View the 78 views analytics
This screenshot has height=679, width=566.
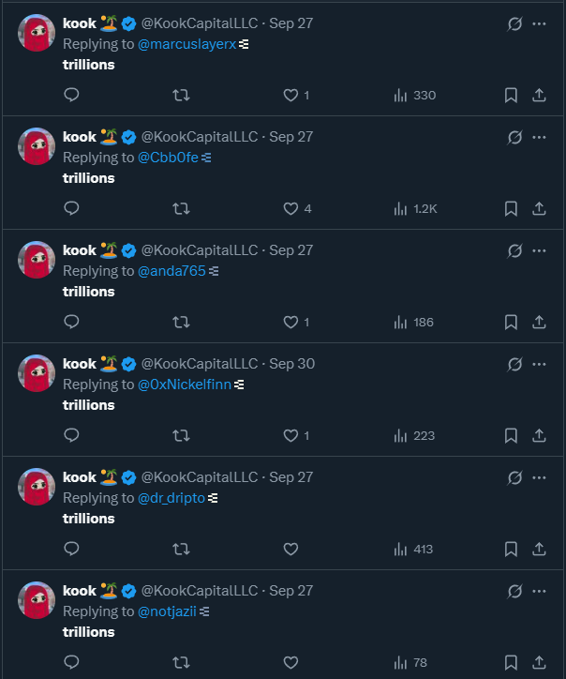pyautogui.click(x=410, y=662)
